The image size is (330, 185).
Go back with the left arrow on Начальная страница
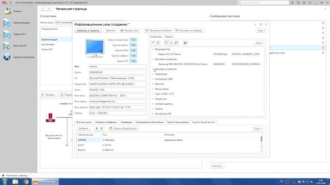(x=43, y=9)
